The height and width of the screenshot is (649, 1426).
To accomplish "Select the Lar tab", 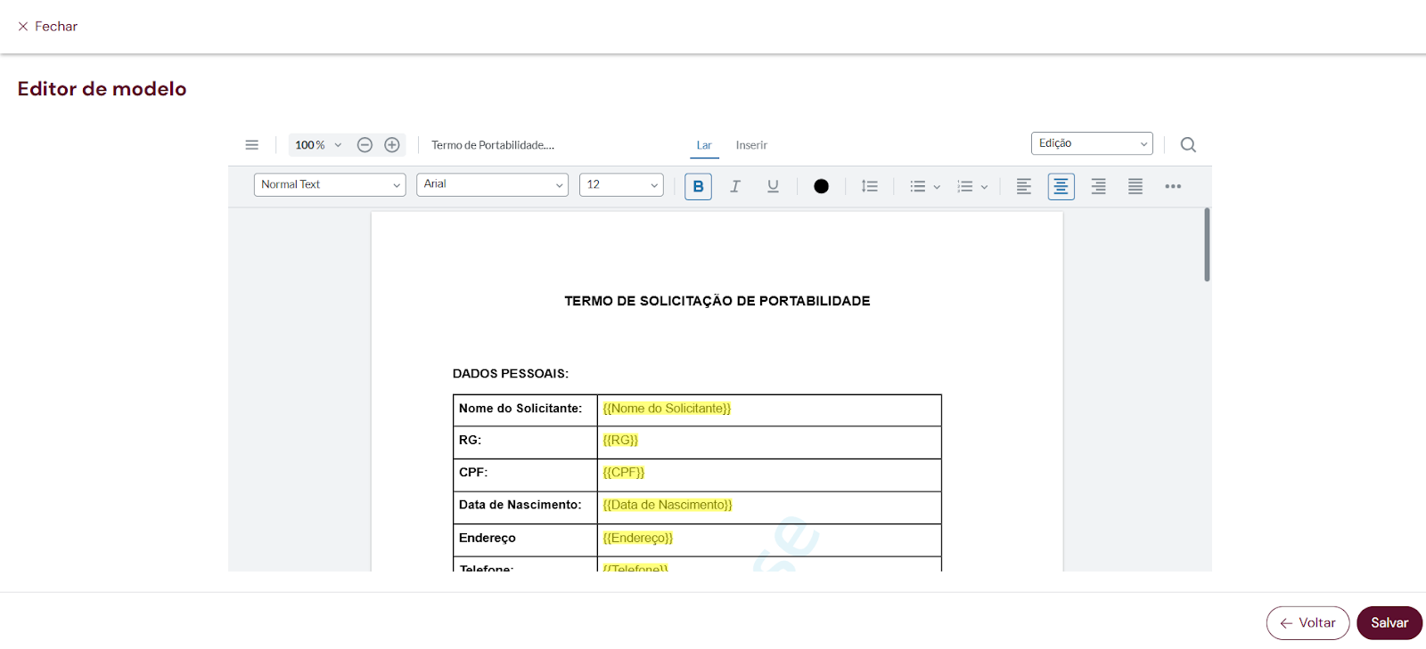I will click(704, 145).
